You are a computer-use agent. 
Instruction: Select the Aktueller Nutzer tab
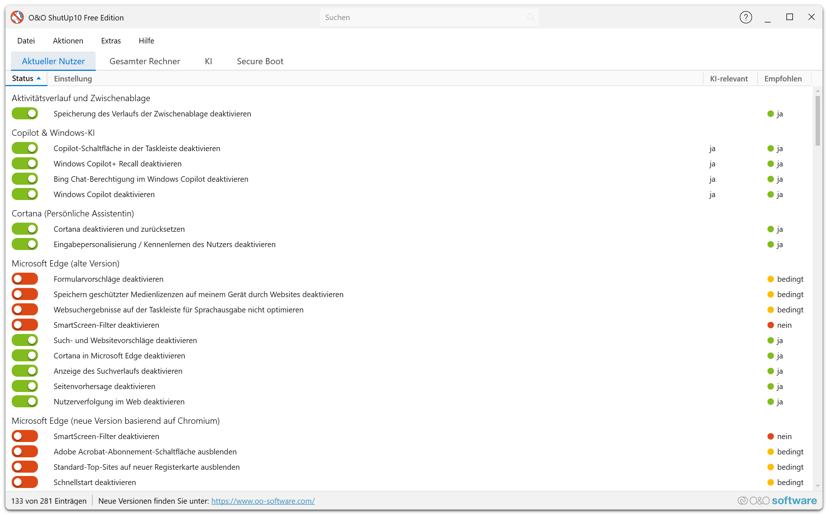pos(53,61)
